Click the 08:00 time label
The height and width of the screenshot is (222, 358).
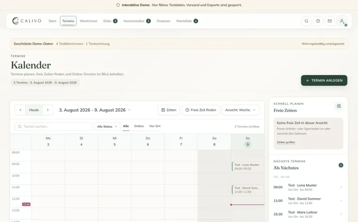click(16, 153)
